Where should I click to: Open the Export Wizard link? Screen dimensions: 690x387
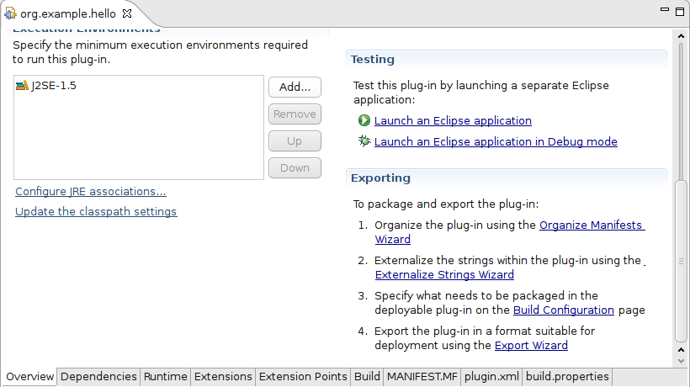pos(531,345)
